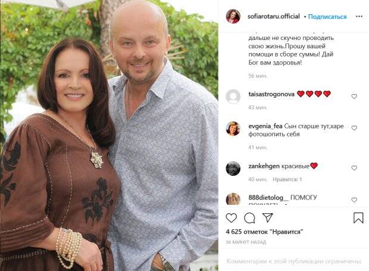The height and width of the screenshot is (271, 369).
Task: Click the Подписаться follow button
Action: coord(327,17)
